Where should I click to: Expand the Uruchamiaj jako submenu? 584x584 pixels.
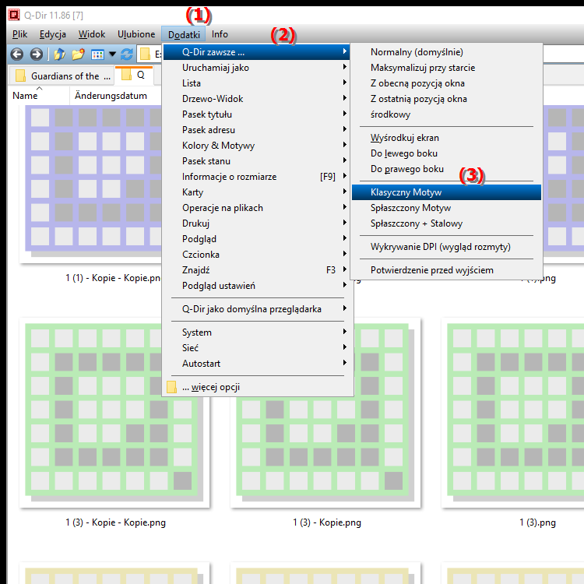[x=257, y=68]
